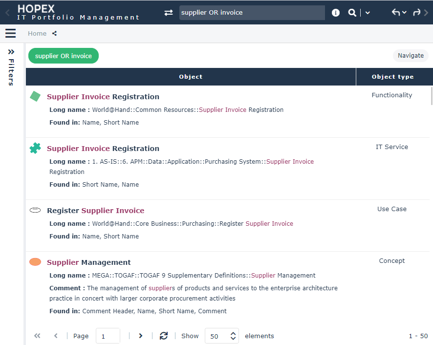Open the hamburger main menu

click(x=10, y=33)
